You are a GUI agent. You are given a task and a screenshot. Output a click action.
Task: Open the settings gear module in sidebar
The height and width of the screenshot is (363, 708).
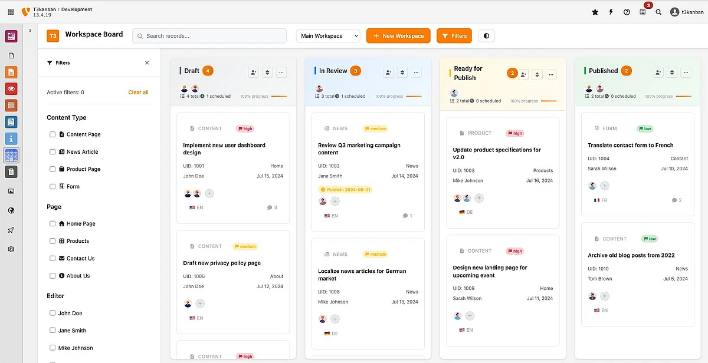pyautogui.click(x=11, y=249)
